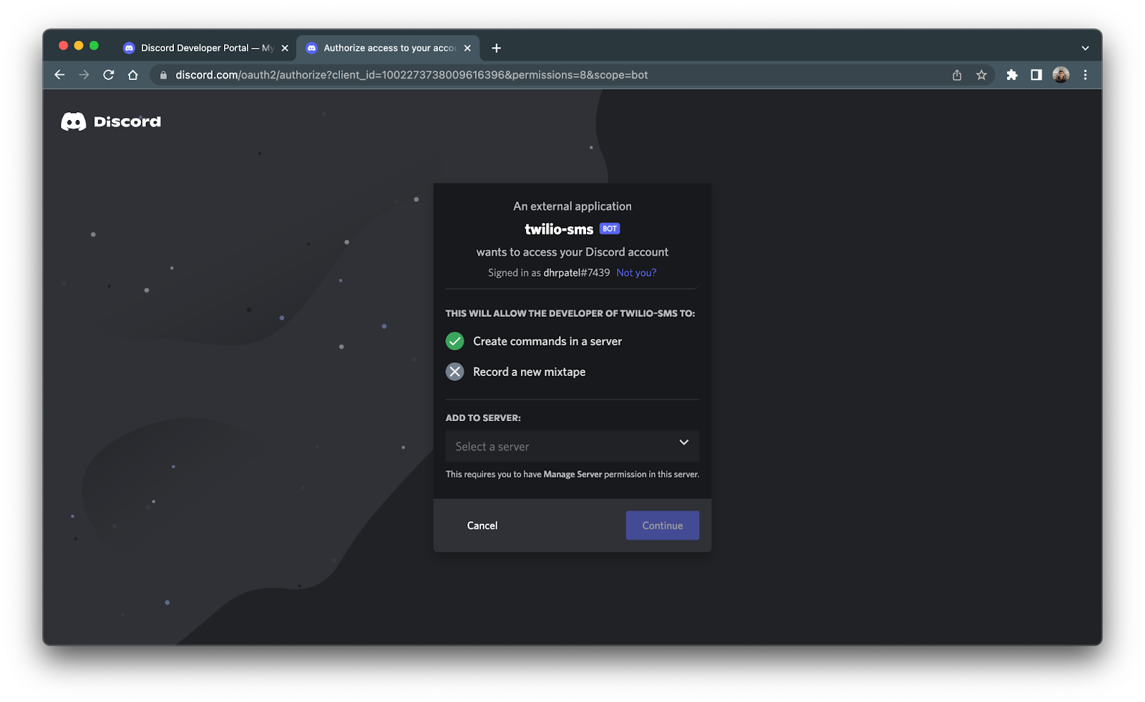View site info via the lock icon
1145x702 pixels.
[x=163, y=75]
